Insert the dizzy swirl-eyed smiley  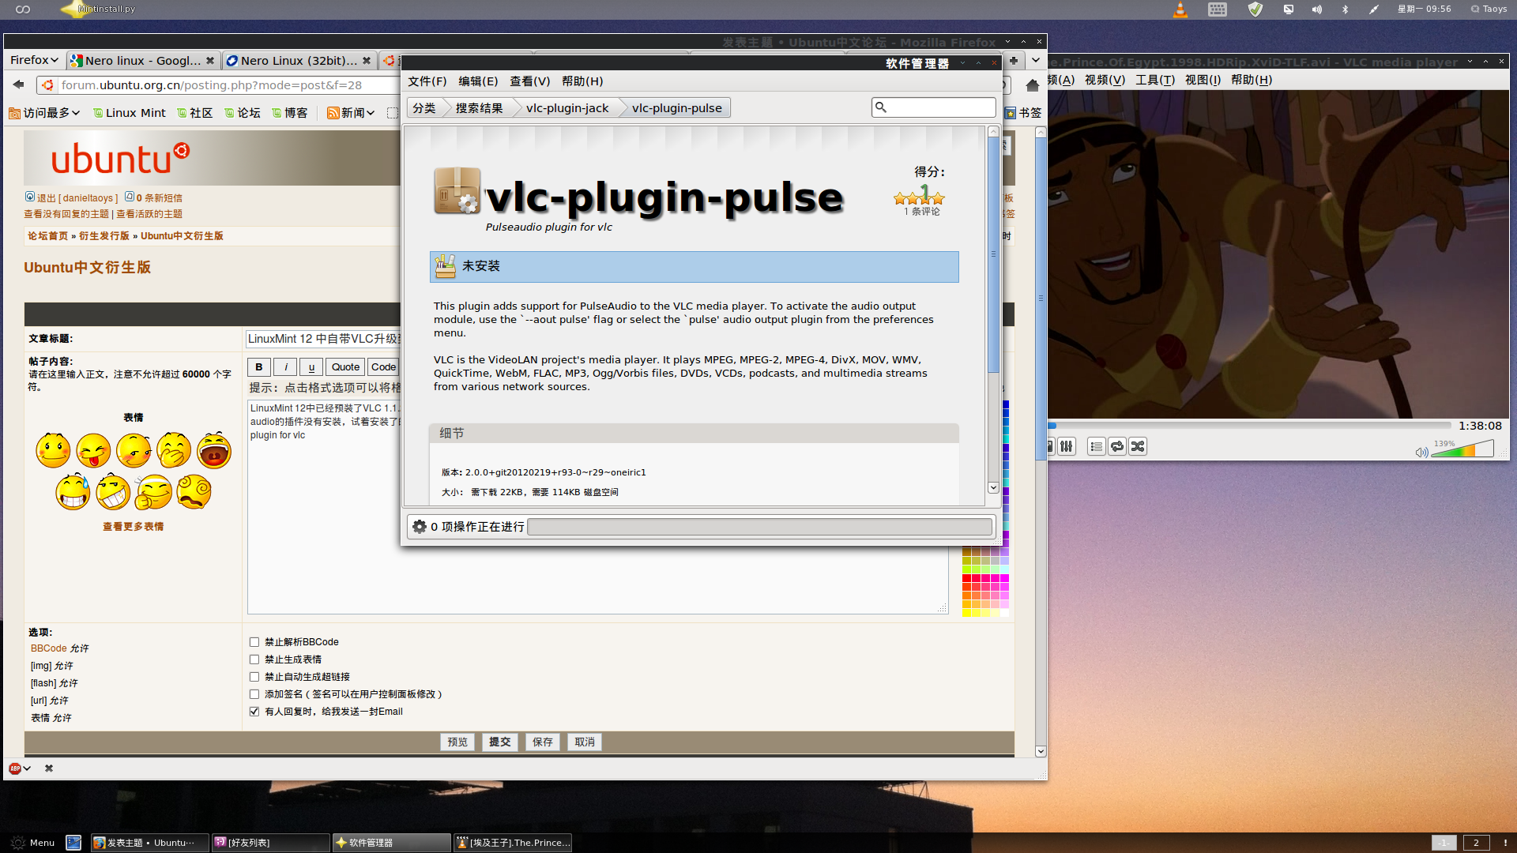tap(194, 492)
